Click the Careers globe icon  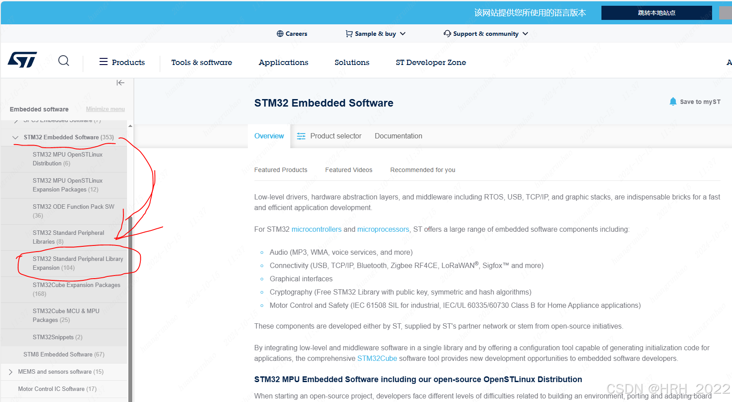pos(280,34)
